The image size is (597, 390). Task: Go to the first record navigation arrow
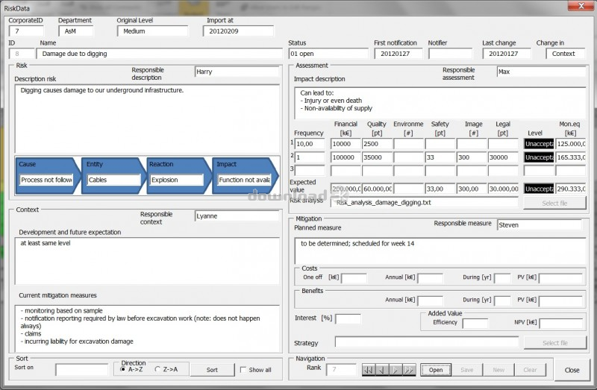pyautogui.click(x=368, y=369)
